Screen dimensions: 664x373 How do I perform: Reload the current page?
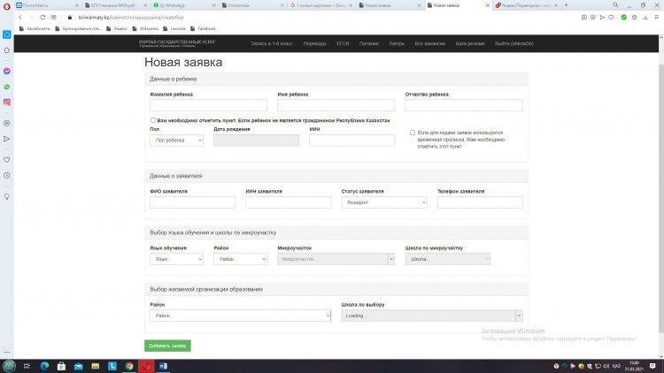coord(42,18)
